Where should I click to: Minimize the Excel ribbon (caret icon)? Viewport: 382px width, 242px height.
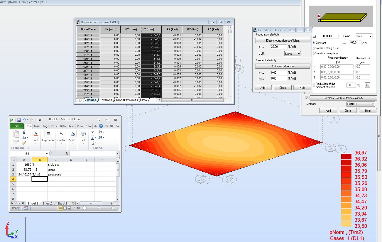(x=96, y=126)
